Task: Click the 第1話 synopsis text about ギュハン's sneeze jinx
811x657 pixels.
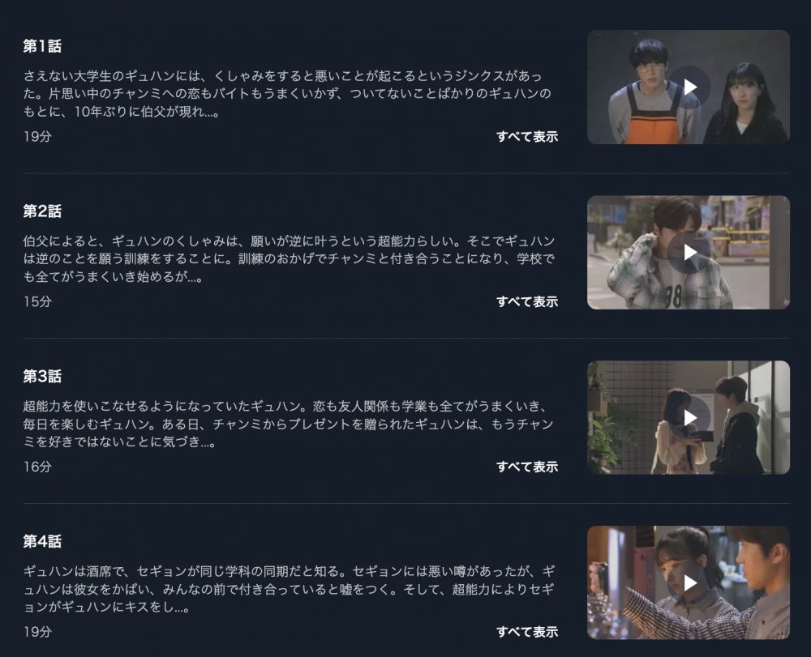Action: (x=288, y=93)
